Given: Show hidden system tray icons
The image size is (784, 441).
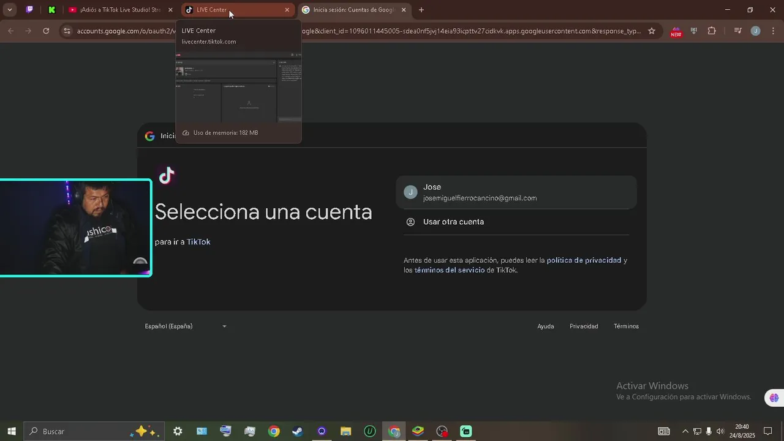Looking at the screenshot, I should 685,431.
